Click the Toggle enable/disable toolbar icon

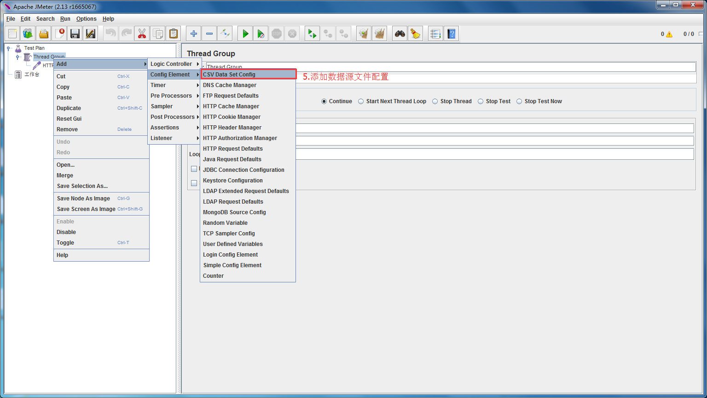(x=225, y=34)
